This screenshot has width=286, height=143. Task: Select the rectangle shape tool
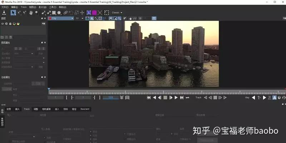pos(54,13)
